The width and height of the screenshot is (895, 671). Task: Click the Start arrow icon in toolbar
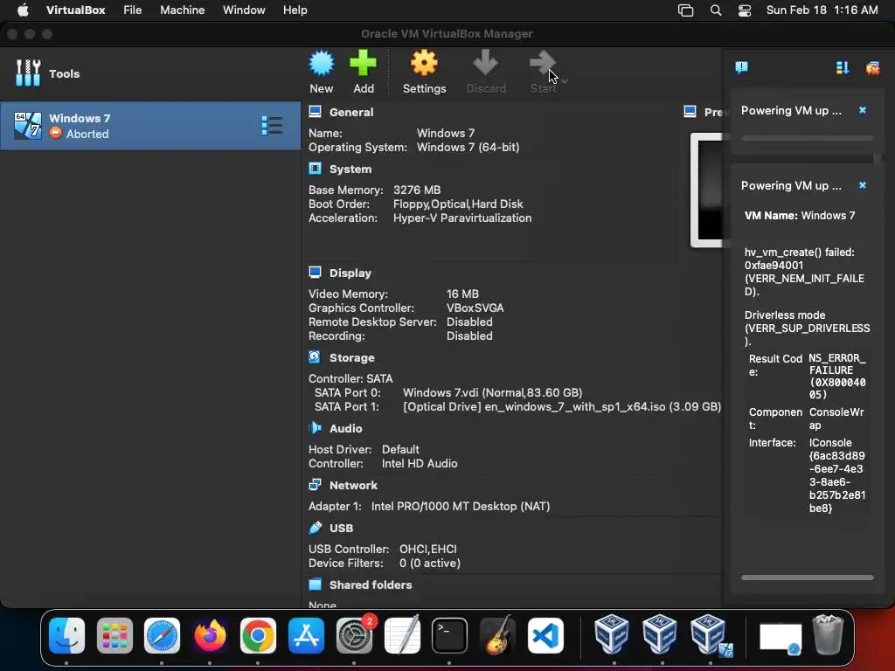[x=543, y=63]
